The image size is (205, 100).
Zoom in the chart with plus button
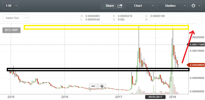tap(102, 86)
